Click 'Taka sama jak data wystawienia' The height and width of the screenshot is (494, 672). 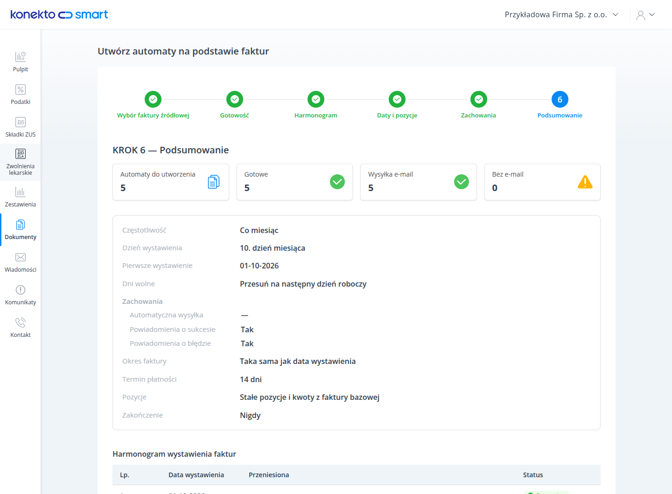click(x=298, y=361)
